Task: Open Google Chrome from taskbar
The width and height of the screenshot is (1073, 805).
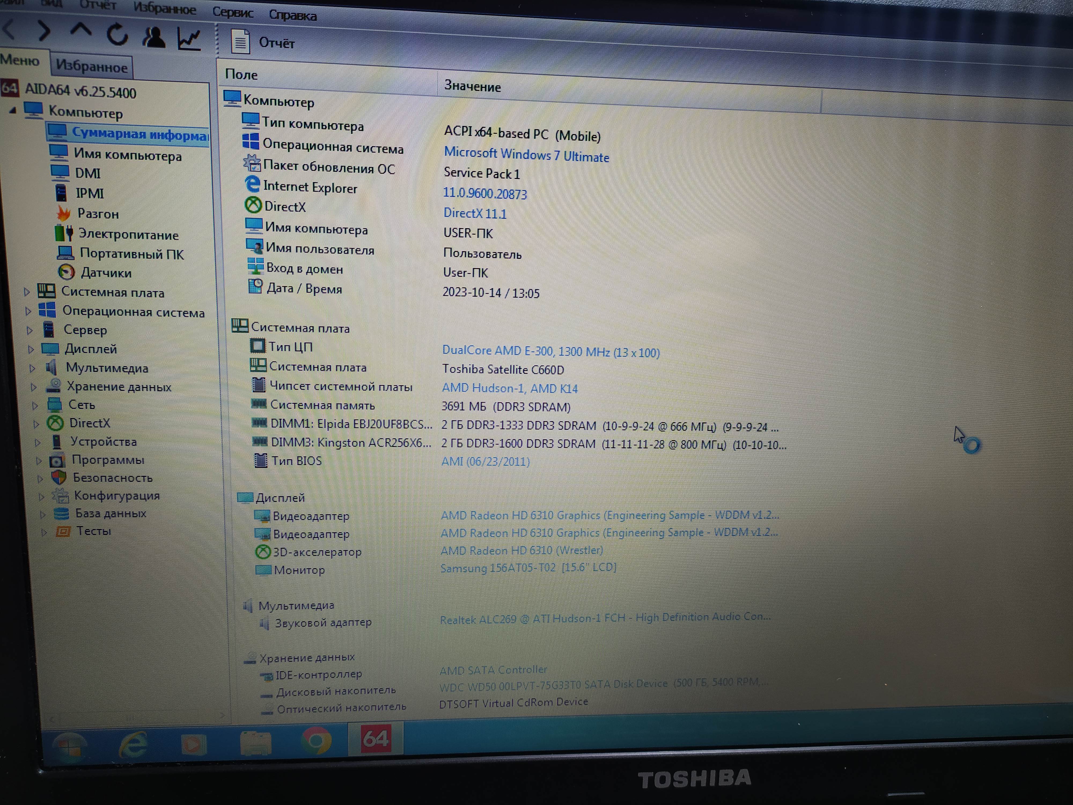Action: pos(316,741)
